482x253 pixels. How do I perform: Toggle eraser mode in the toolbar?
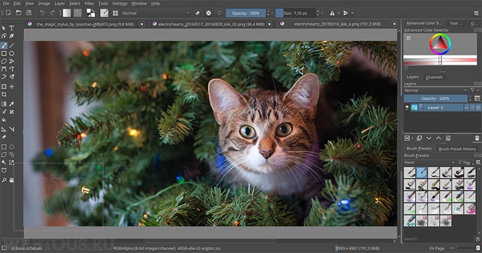[198, 13]
